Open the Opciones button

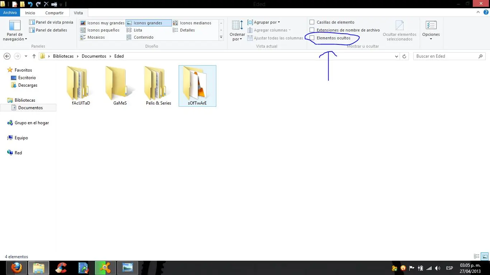coord(431,31)
